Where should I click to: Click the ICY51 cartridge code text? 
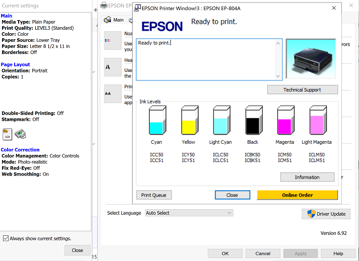click(188, 160)
